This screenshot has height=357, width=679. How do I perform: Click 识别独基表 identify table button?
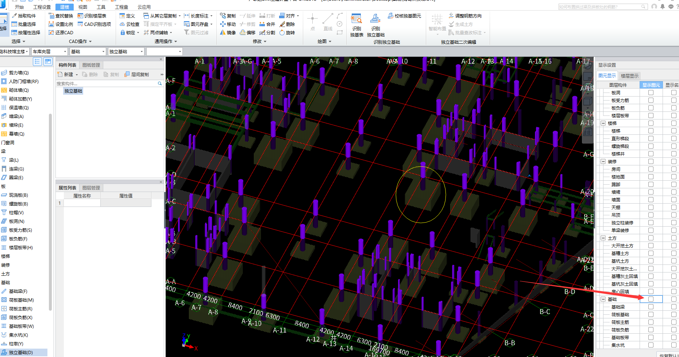356,25
